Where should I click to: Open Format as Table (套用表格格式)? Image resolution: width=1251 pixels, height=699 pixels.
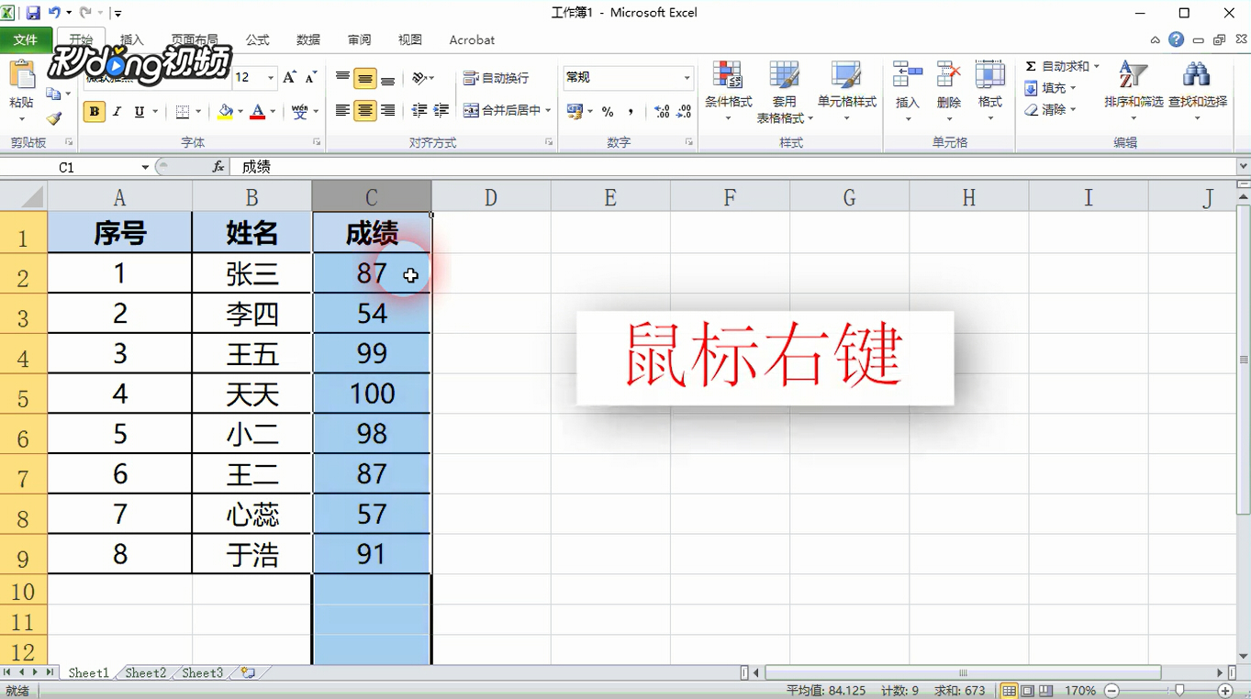pos(785,93)
